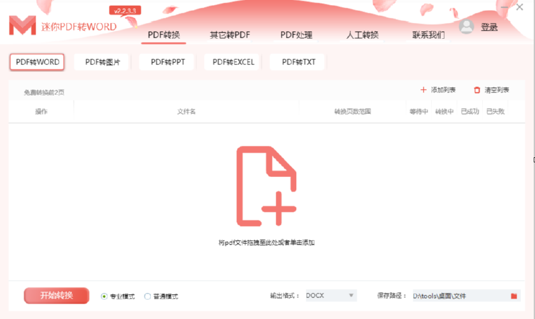Click the 已成功 column header
Image resolution: width=535 pixels, height=319 pixels.
coord(470,111)
